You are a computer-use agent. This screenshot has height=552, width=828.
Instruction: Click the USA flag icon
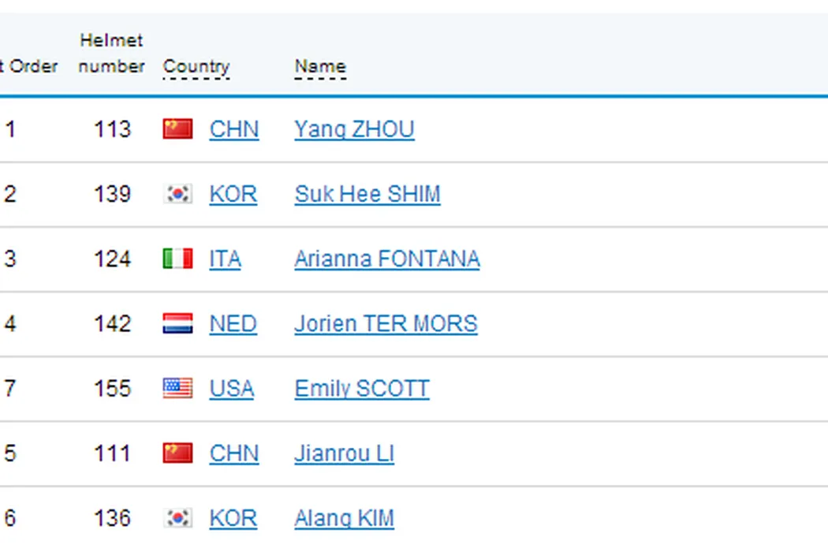pos(177,388)
